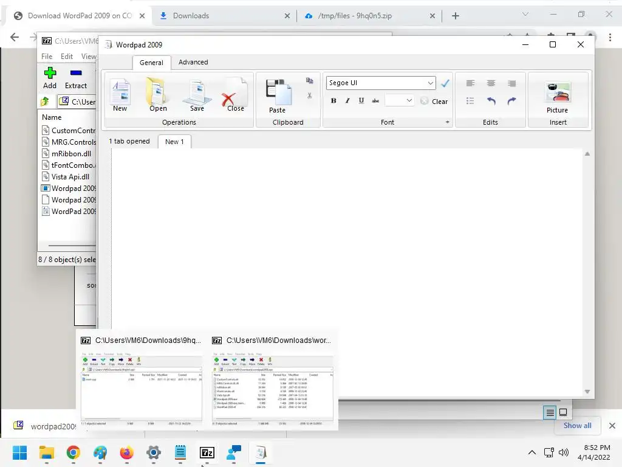This screenshot has width=622, height=467.
Task: Save the document with the Save icon
Action: click(x=197, y=95)
